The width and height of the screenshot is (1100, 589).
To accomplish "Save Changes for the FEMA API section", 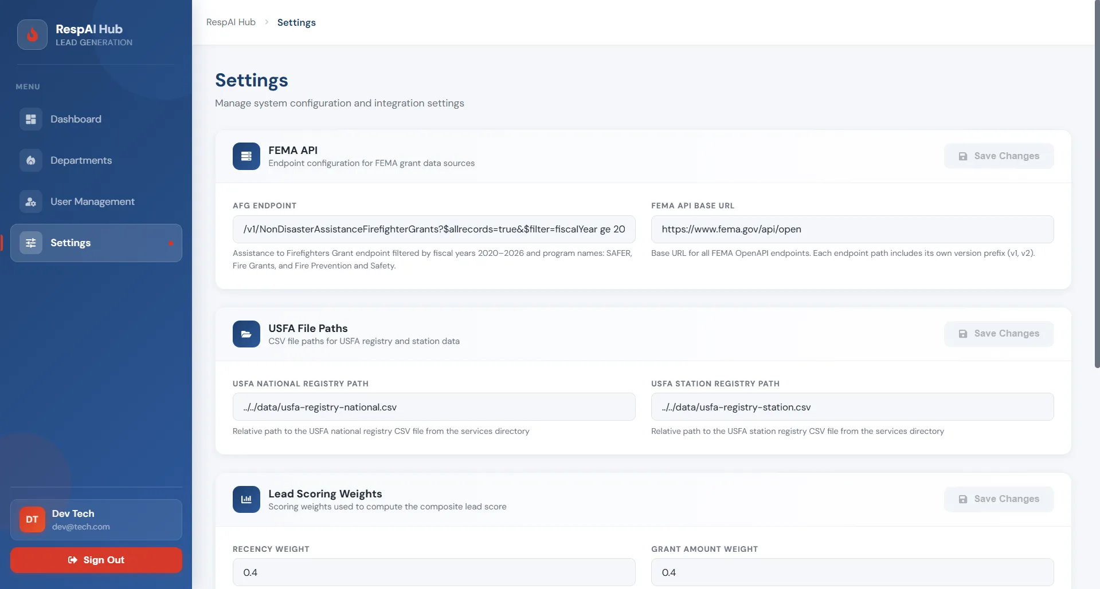I will click(x=999, y=156).
